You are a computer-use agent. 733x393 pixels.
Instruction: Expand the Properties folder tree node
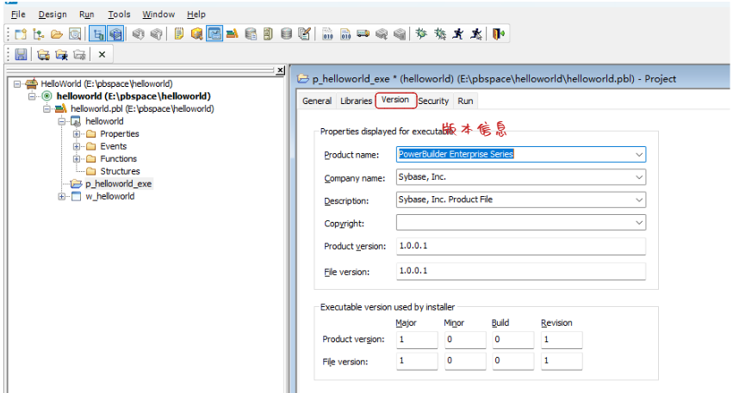click(76, 134)
